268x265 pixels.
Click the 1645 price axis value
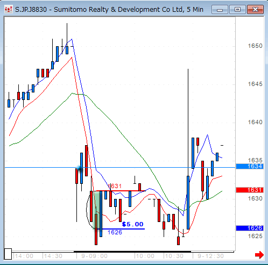pyautogui.click(x=255, y=84)
